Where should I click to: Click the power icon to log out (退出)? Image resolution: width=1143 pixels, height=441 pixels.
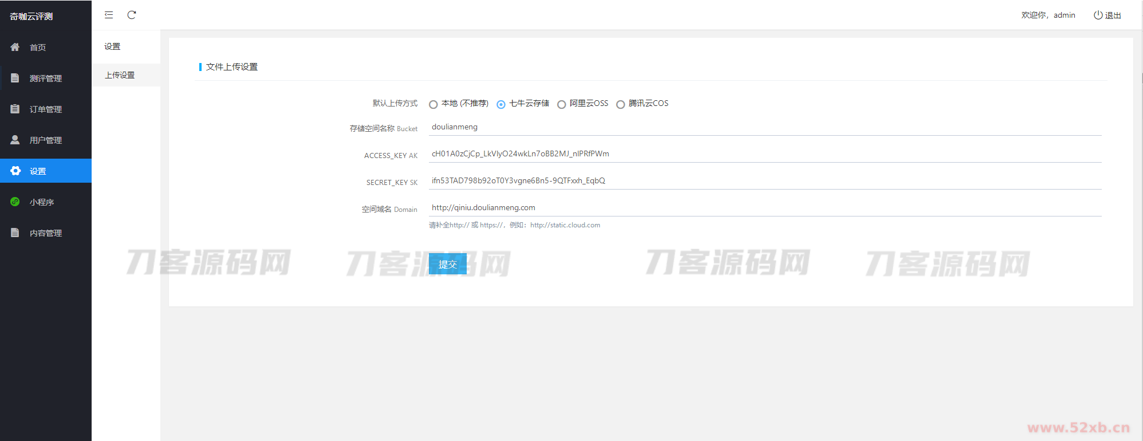click(x=1098, y=15)
